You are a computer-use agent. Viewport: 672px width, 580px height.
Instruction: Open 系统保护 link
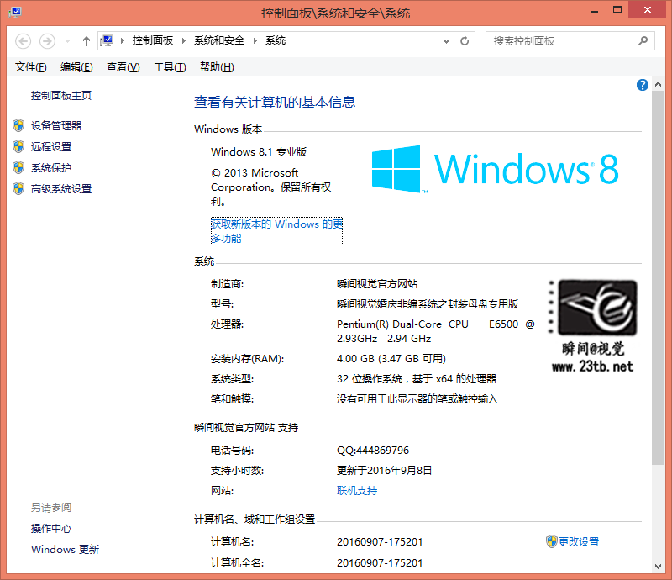point(51,168)
